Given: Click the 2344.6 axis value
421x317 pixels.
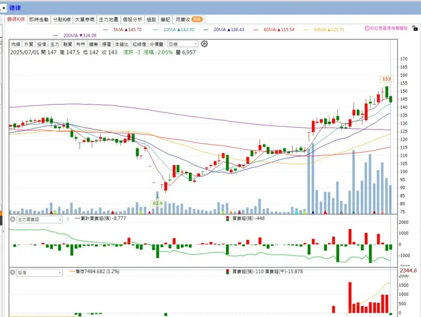Looking at the screenshot, I should click(408, 270).
